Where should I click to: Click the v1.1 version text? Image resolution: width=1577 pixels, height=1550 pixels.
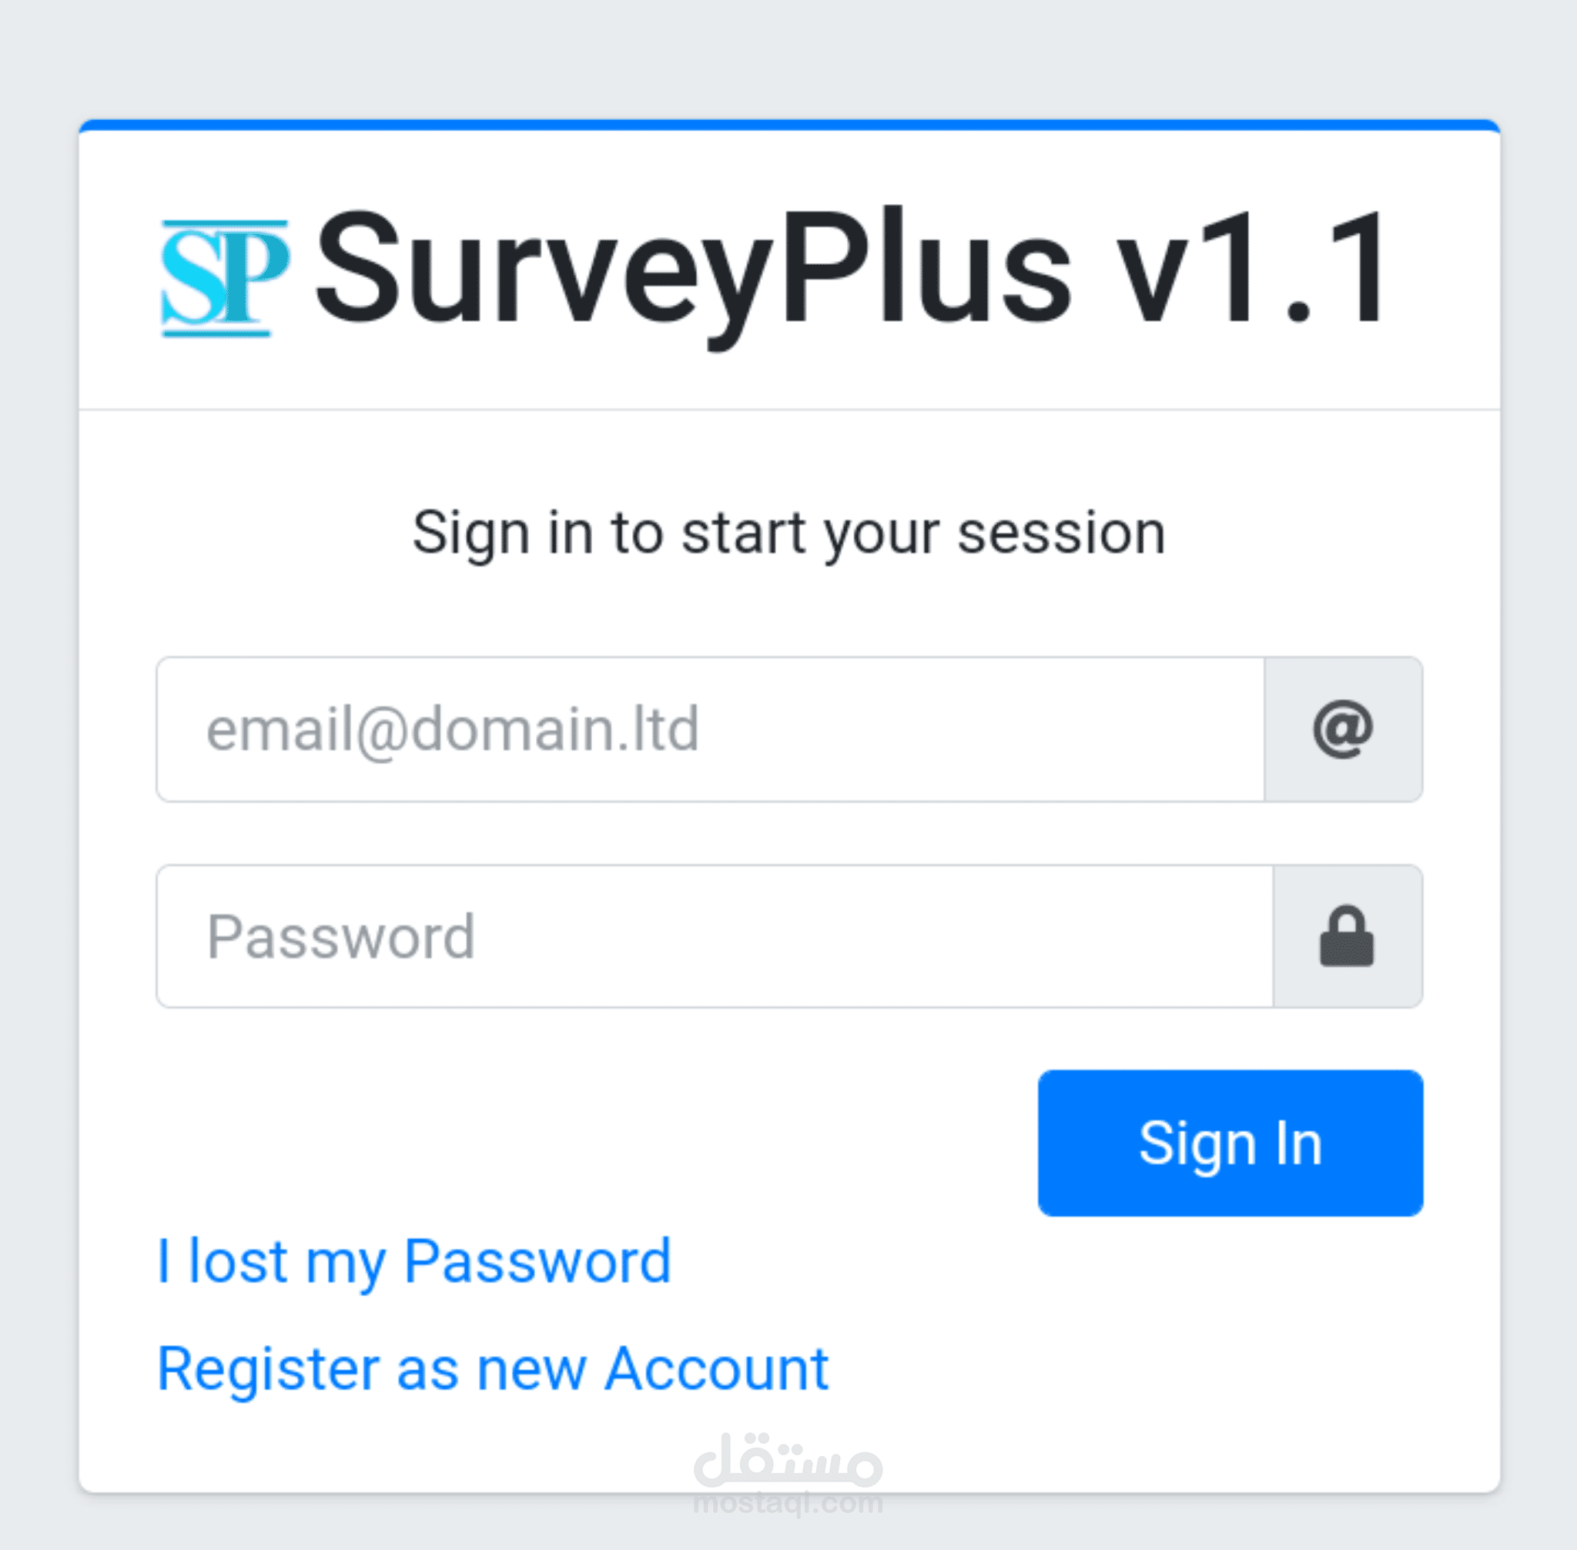1251,270
